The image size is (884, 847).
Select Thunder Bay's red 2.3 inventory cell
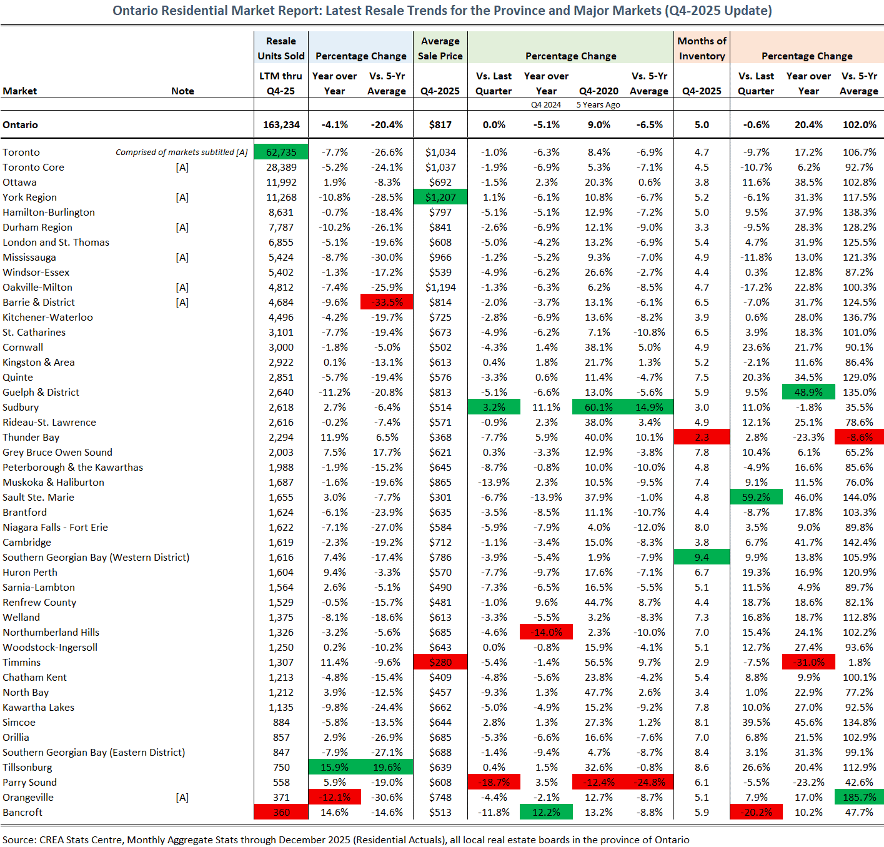[702, 437]
